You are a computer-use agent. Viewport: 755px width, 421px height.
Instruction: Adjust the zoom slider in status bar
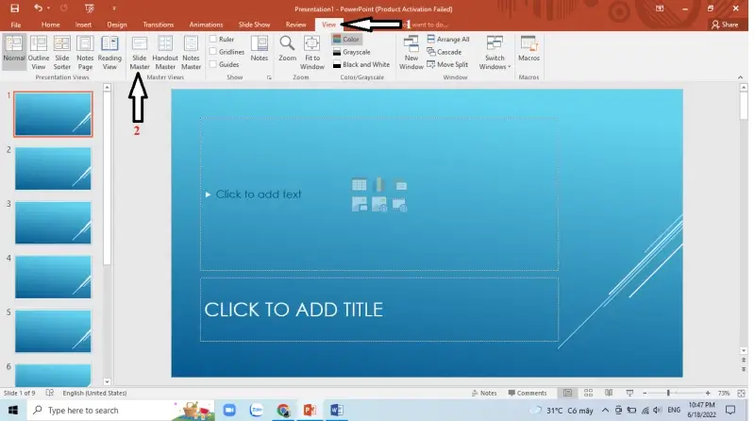coord(668,393)
